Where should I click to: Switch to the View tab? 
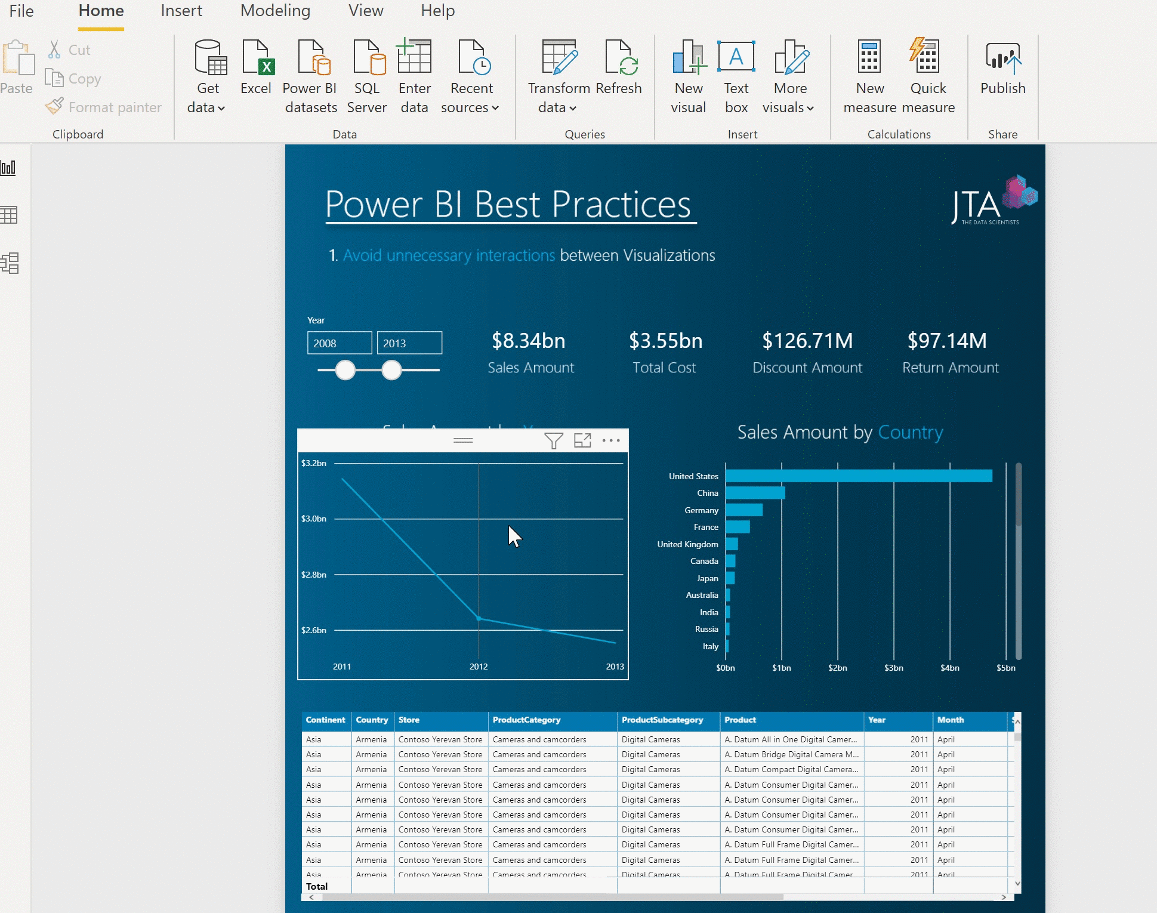pyautogui.click(x=366, y=11)
